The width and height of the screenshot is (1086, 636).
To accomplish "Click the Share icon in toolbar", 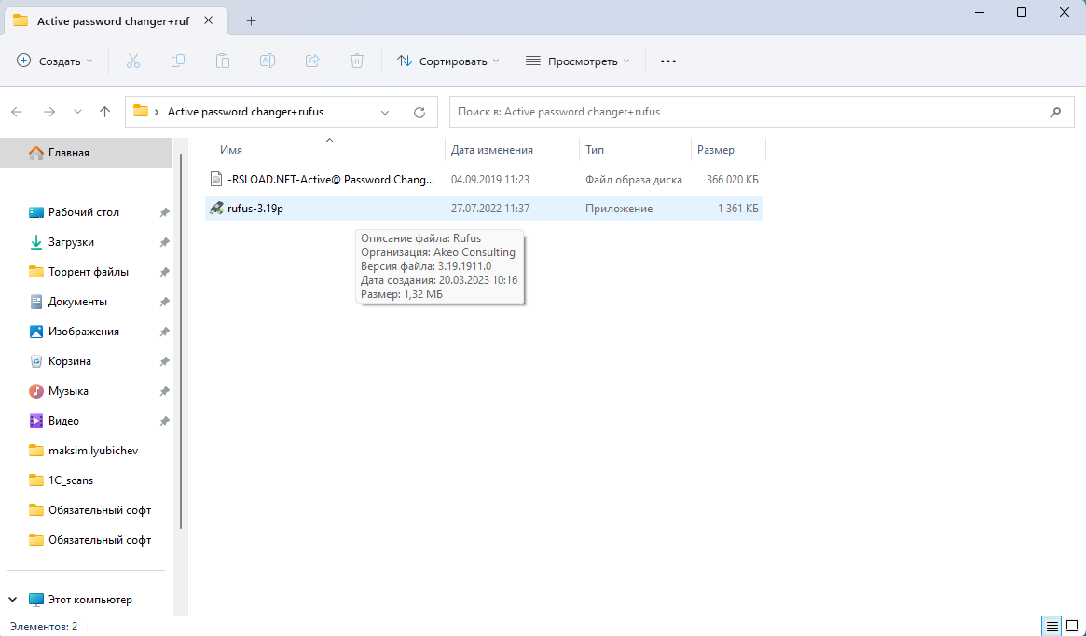I will click(312, 61).
